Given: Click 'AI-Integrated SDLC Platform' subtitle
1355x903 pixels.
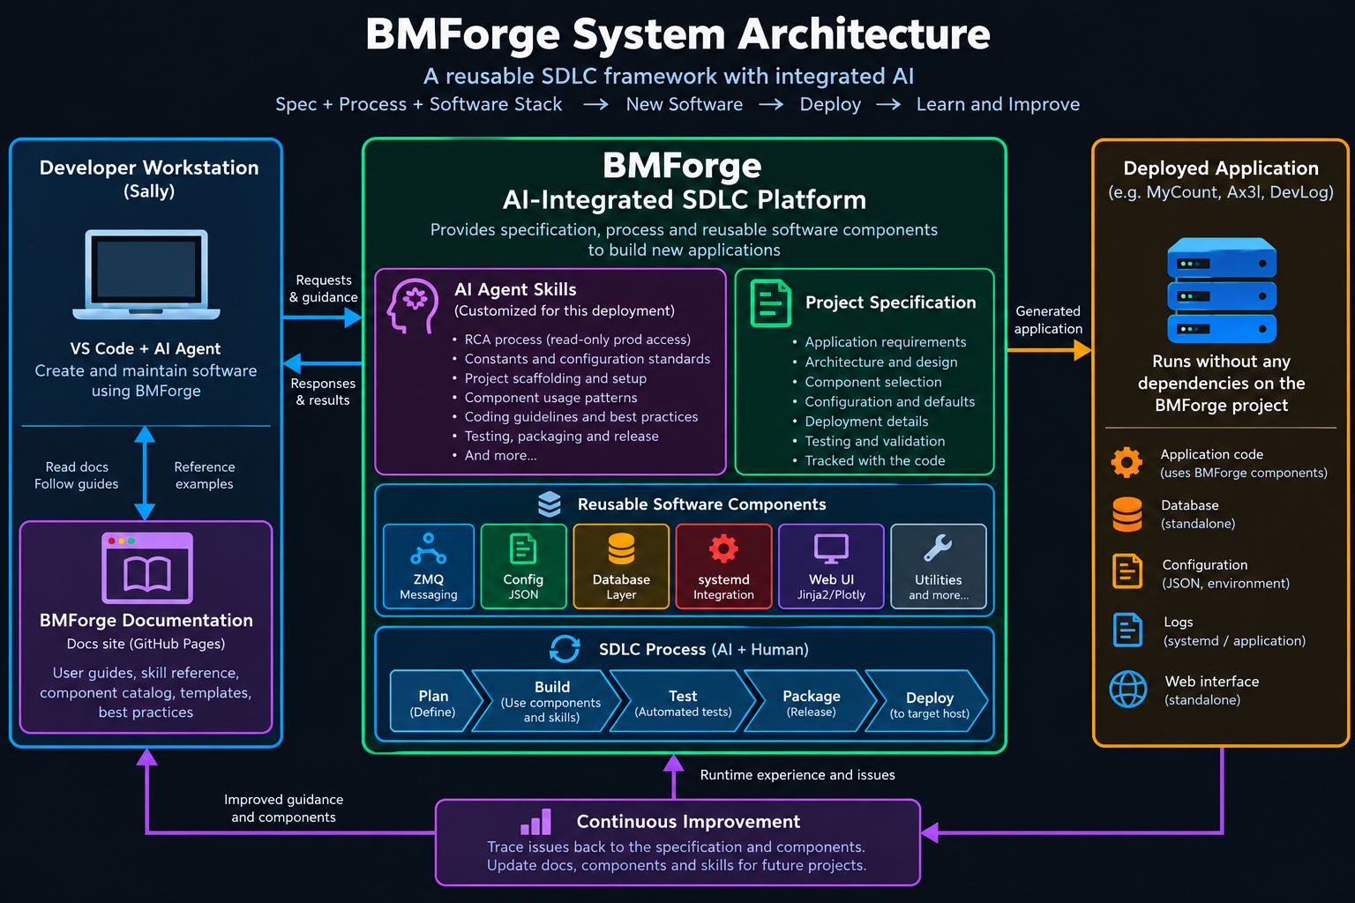Looking at the screenshot, I should click(685, 200).
